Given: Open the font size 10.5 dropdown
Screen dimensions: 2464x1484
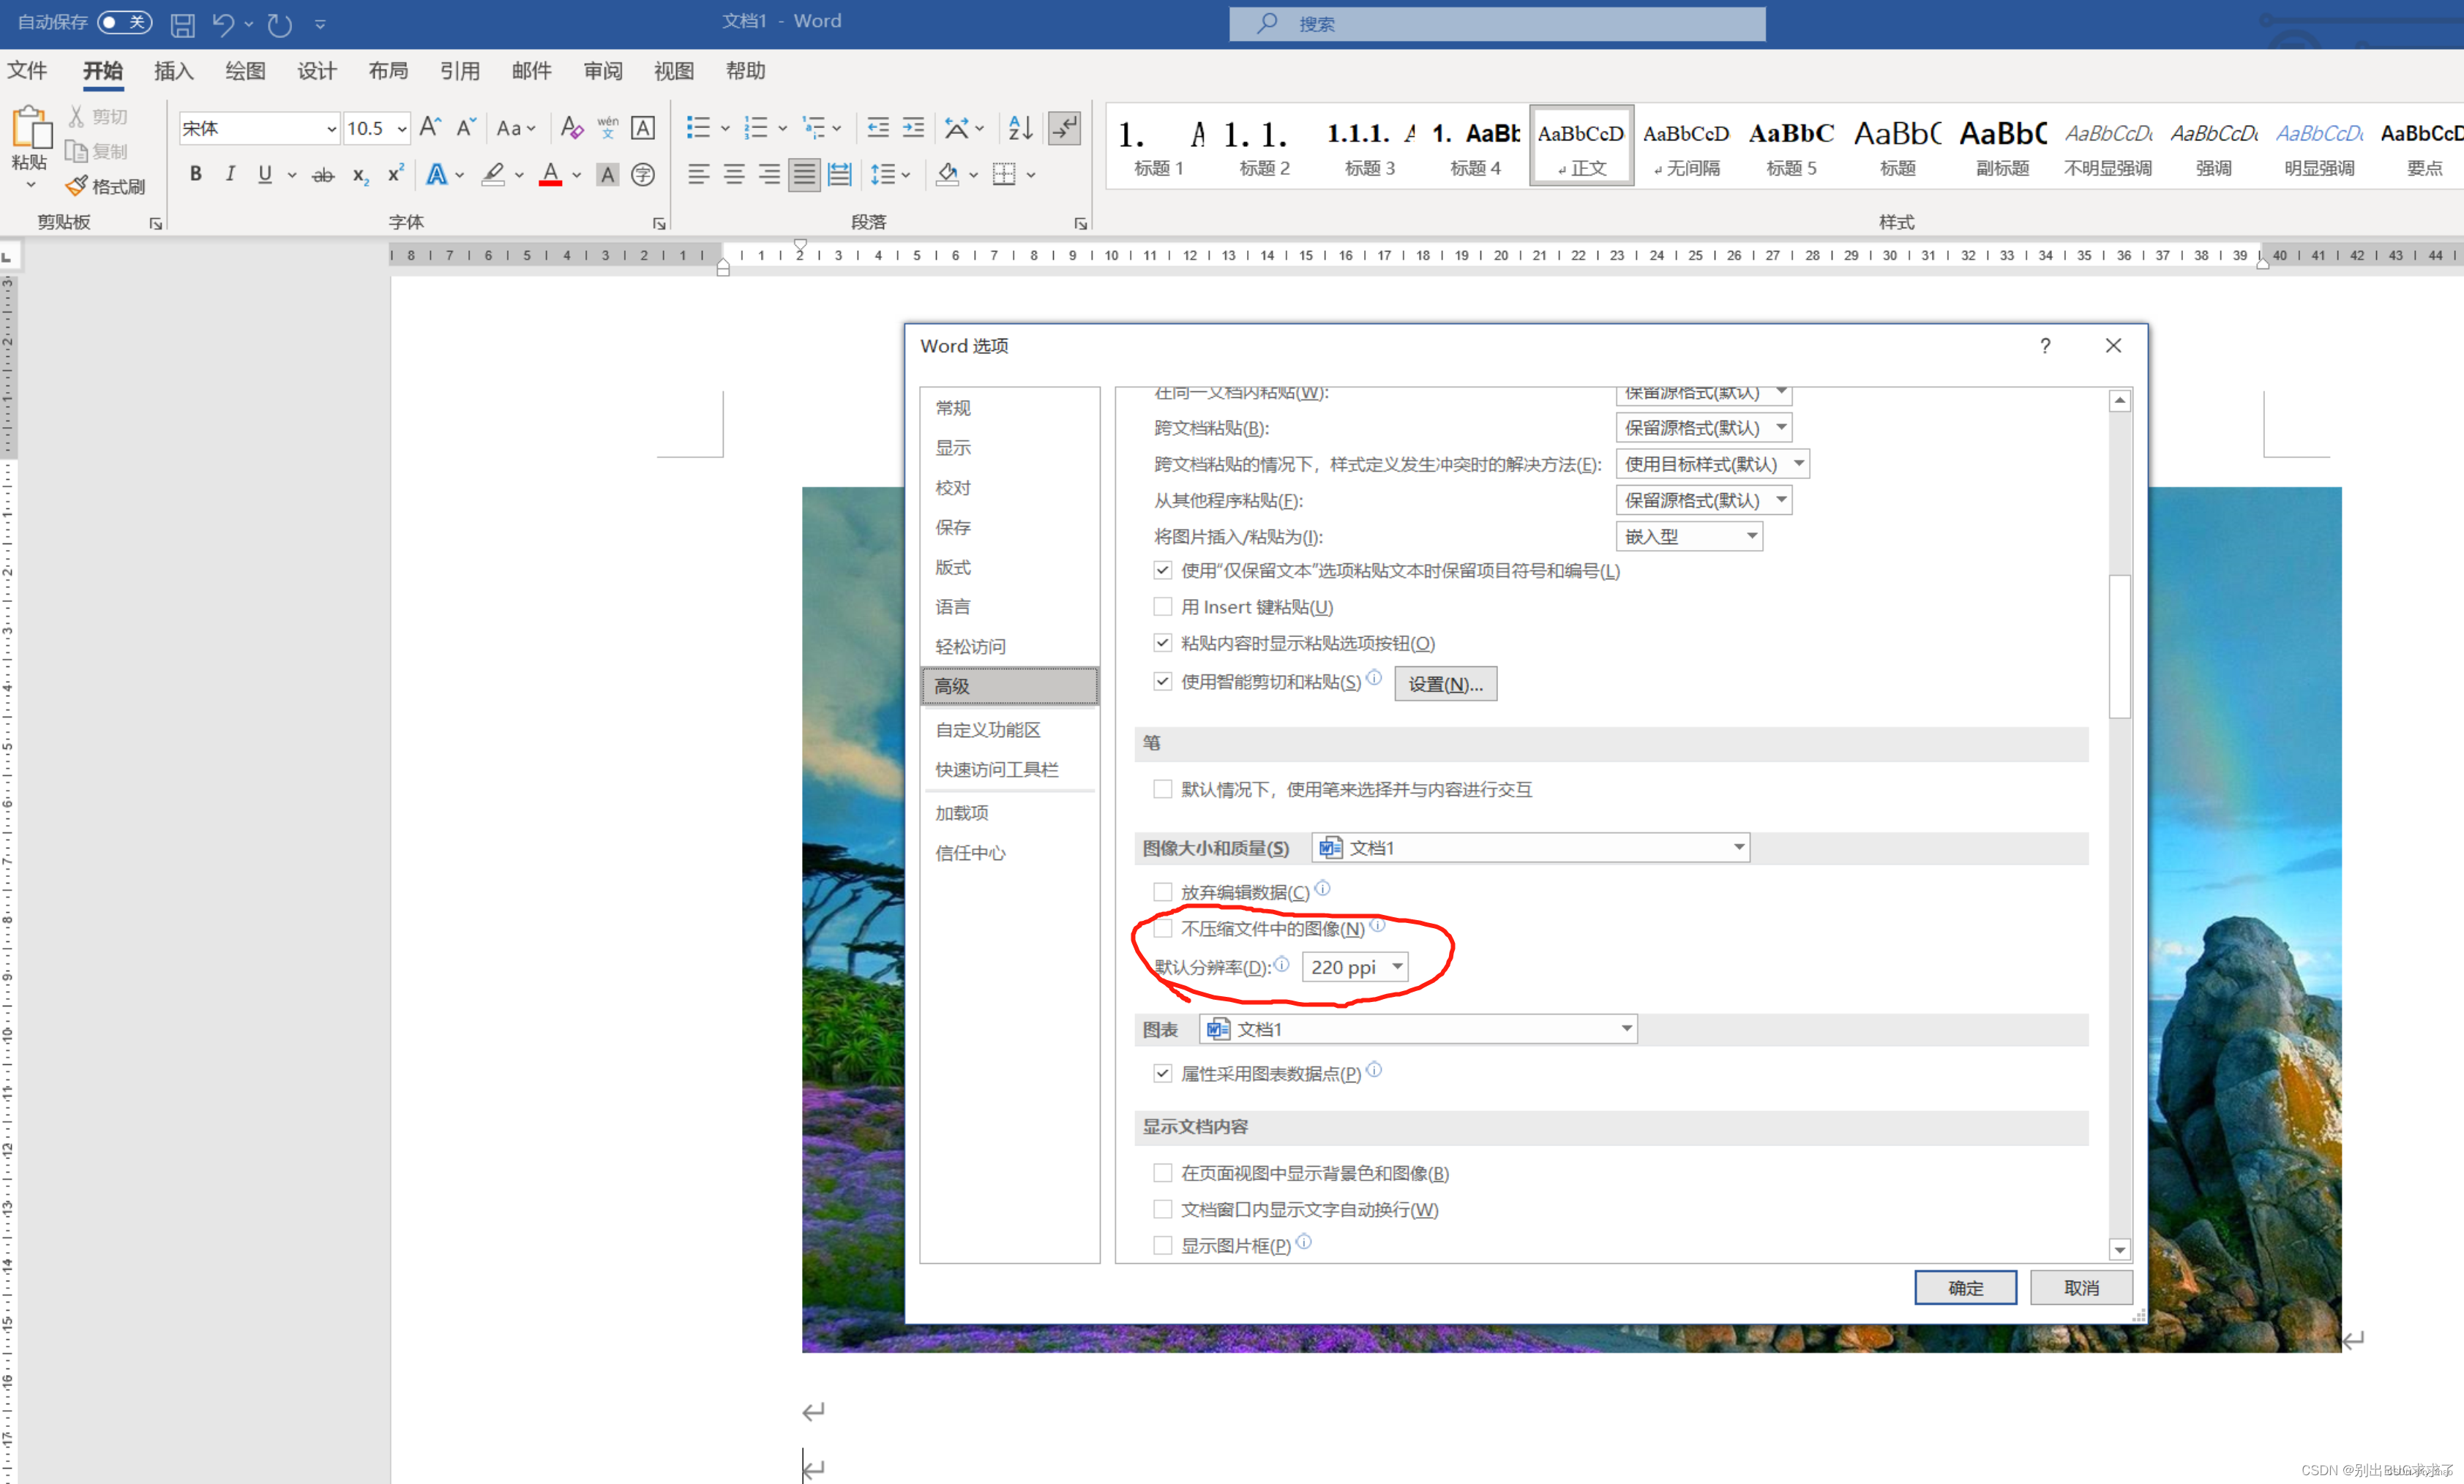Looking at the screenshot, I should (401, 128).
